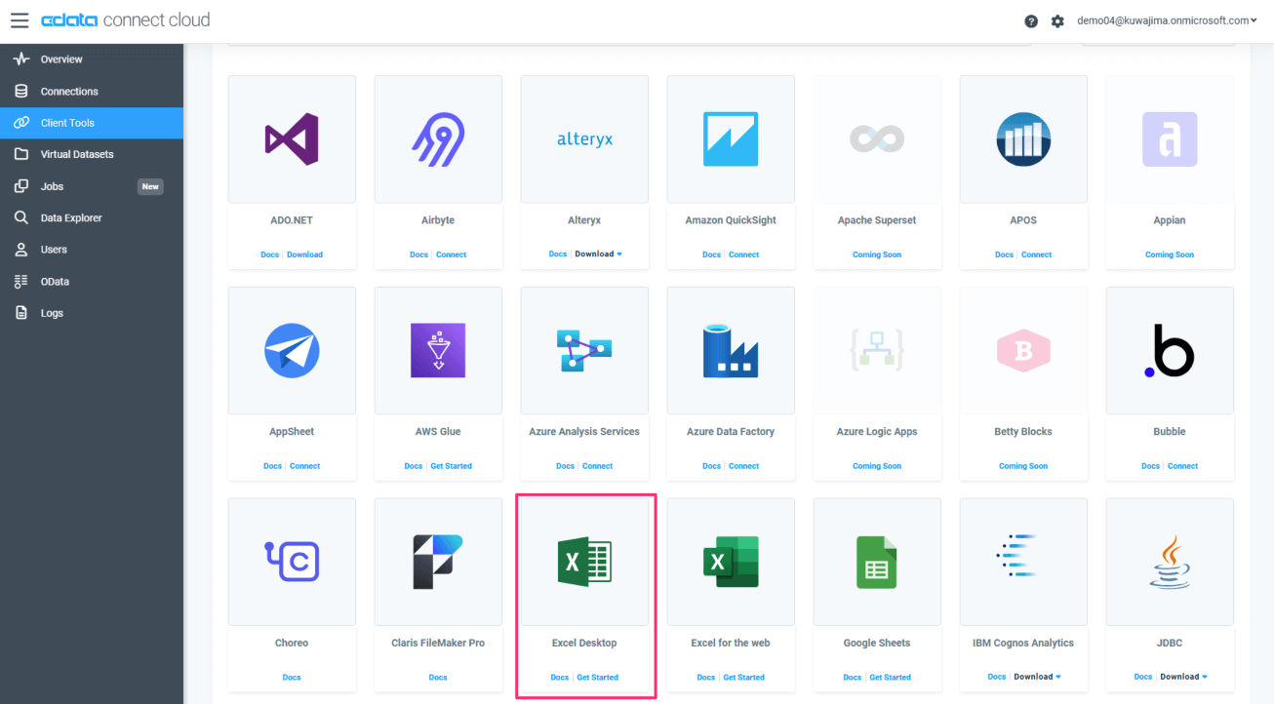Screen dimensions: 1274x704
Task: Open Connections in the sidebar
Action: pos(92,92)
